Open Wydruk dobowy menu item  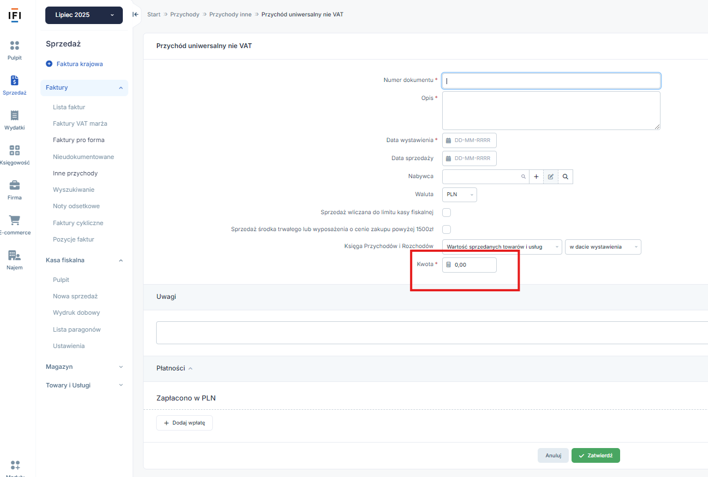click(76, 313)
